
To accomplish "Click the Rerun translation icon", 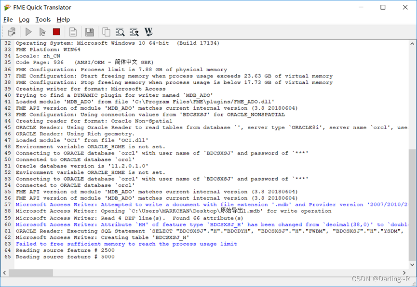I will click(x=42, y=32).
